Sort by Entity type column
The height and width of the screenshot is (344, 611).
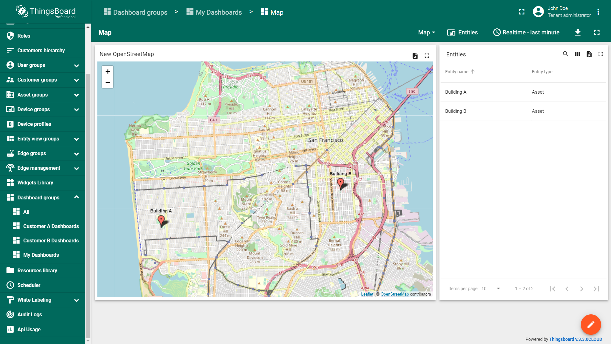click(542, 72)
